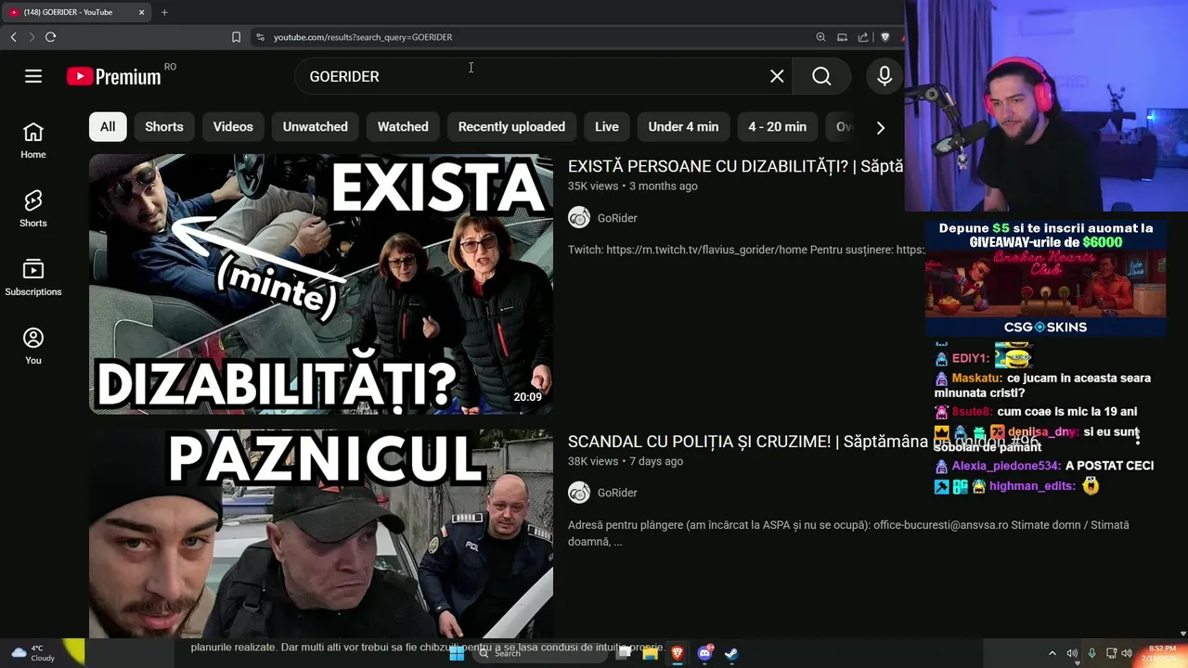Click '35K views' text under first video
1188x668 pixels.
[x=593, y=186]
